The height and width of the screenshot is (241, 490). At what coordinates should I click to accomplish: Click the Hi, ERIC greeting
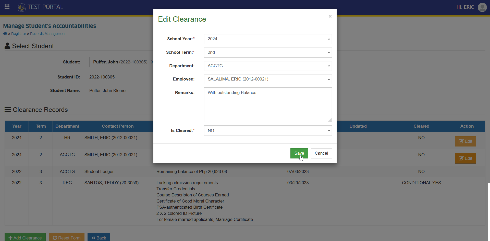point(465,7)
